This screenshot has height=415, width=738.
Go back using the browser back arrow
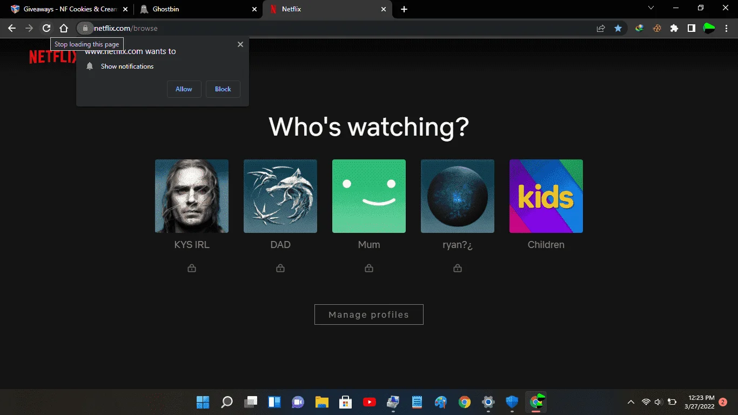[12, 28]
